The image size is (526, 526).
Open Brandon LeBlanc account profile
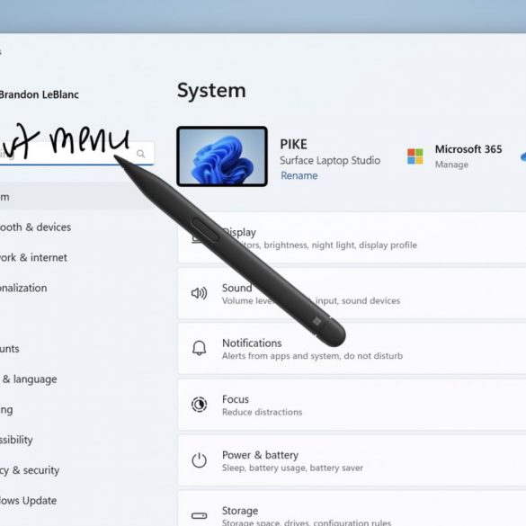pyautogui.click(x=39, y=94)
